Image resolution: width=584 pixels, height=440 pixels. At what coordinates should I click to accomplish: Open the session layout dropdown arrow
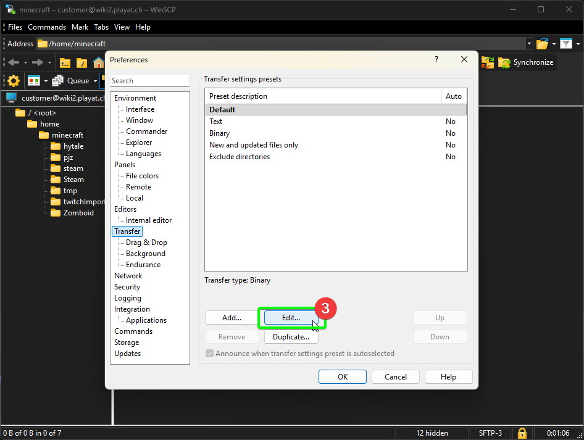[46, 81]
